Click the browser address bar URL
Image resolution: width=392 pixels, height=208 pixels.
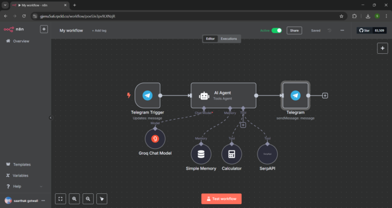tap(77, 16)
